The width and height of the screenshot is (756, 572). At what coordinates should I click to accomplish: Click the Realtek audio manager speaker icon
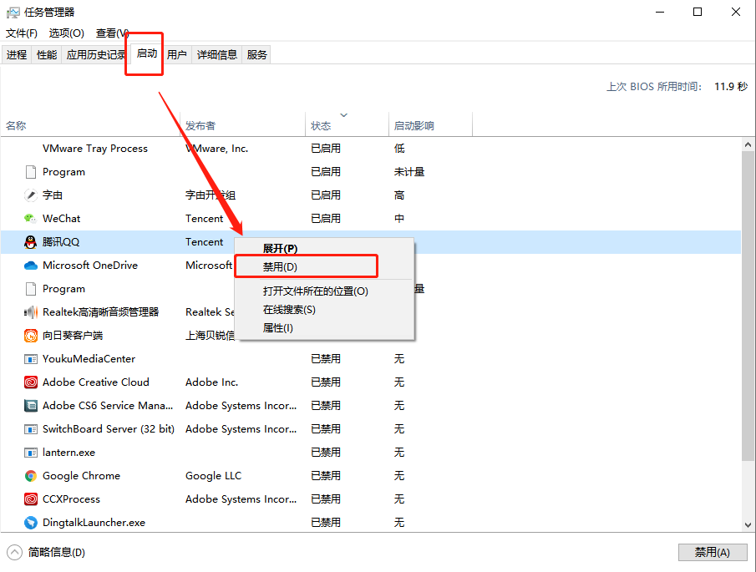pos(30,312)
